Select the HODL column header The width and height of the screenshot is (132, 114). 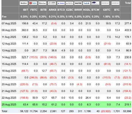[87, 10]
